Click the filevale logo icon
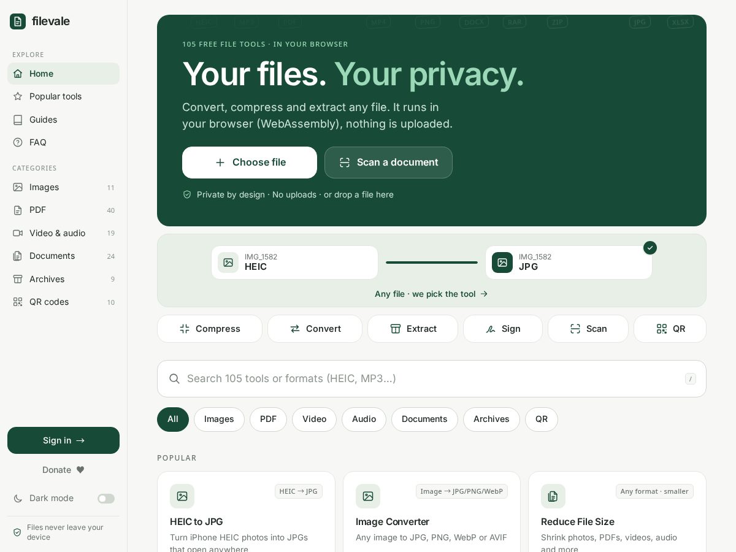Viewport: 736px width, 552px height. tap(18, 21)
